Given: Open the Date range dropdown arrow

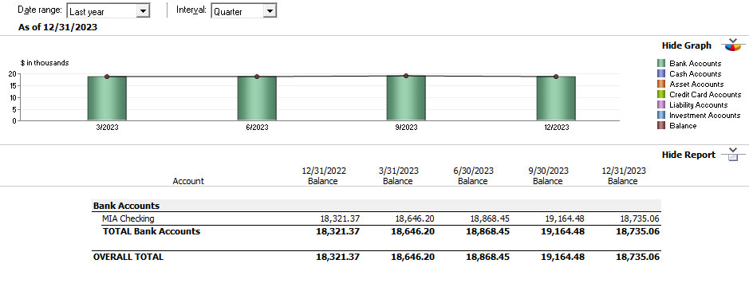Looking at the screenshot, I should pos(143,11).
